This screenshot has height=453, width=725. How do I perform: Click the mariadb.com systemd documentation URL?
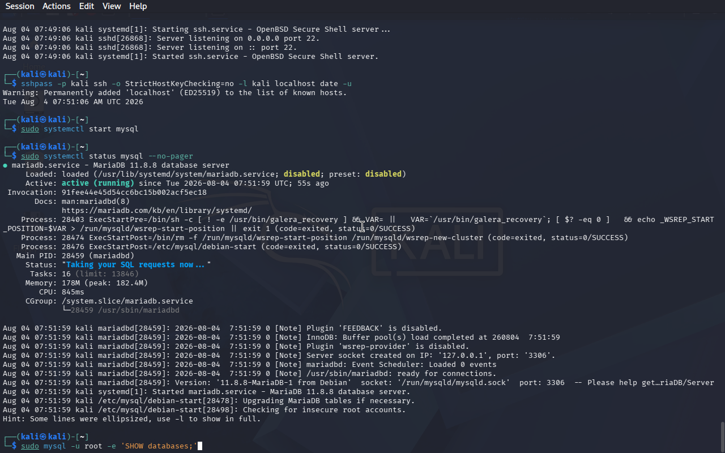(157, 210)
